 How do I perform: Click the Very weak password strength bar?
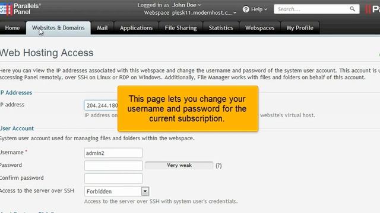(x=179, y=166)
